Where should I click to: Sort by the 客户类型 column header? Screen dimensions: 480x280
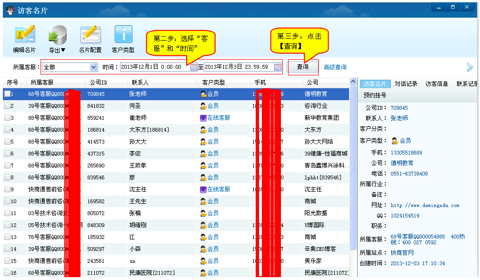pos(213,83)
